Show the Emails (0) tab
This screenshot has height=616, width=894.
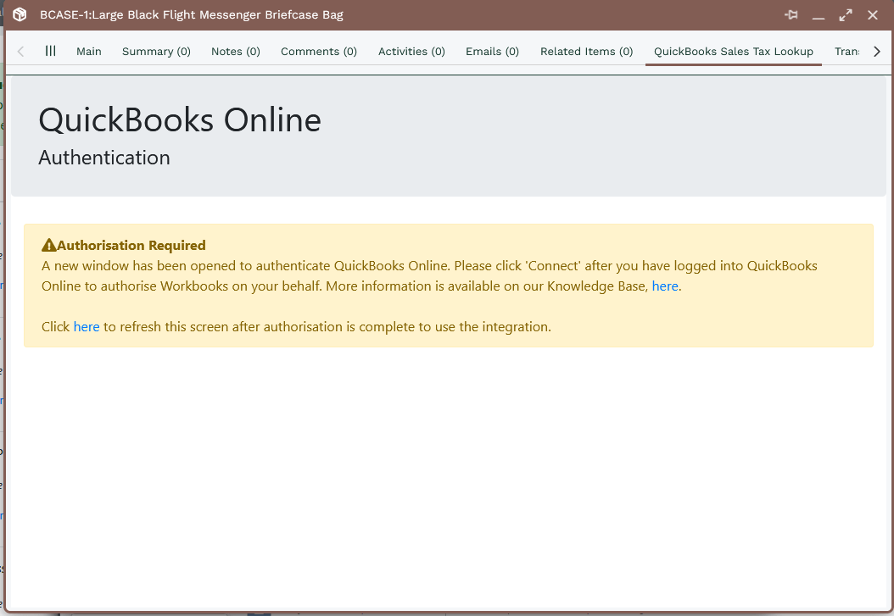[x=492, y=52]
